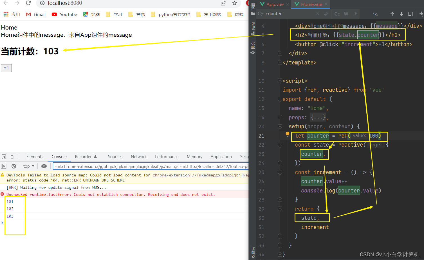Expand the folded props block on line 14
Image resolution: width=424 pixels, height=260 pixels.
tap(280, 117)
